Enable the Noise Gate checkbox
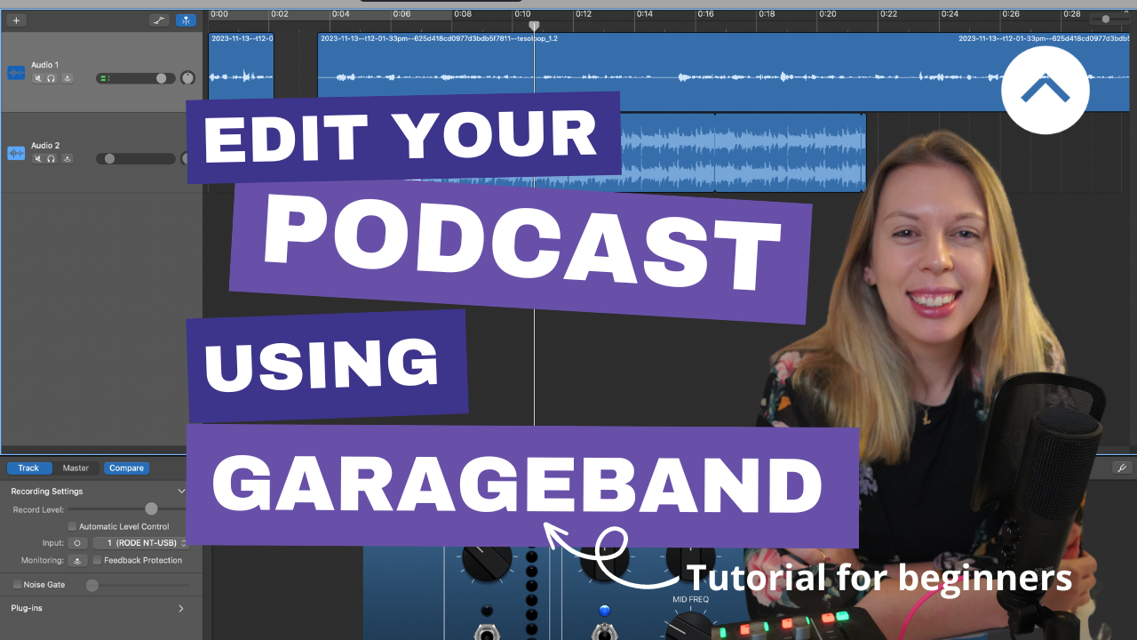The height and width of the screenshot is (640, 1137). pyautogui.click(x=17, y=584)
